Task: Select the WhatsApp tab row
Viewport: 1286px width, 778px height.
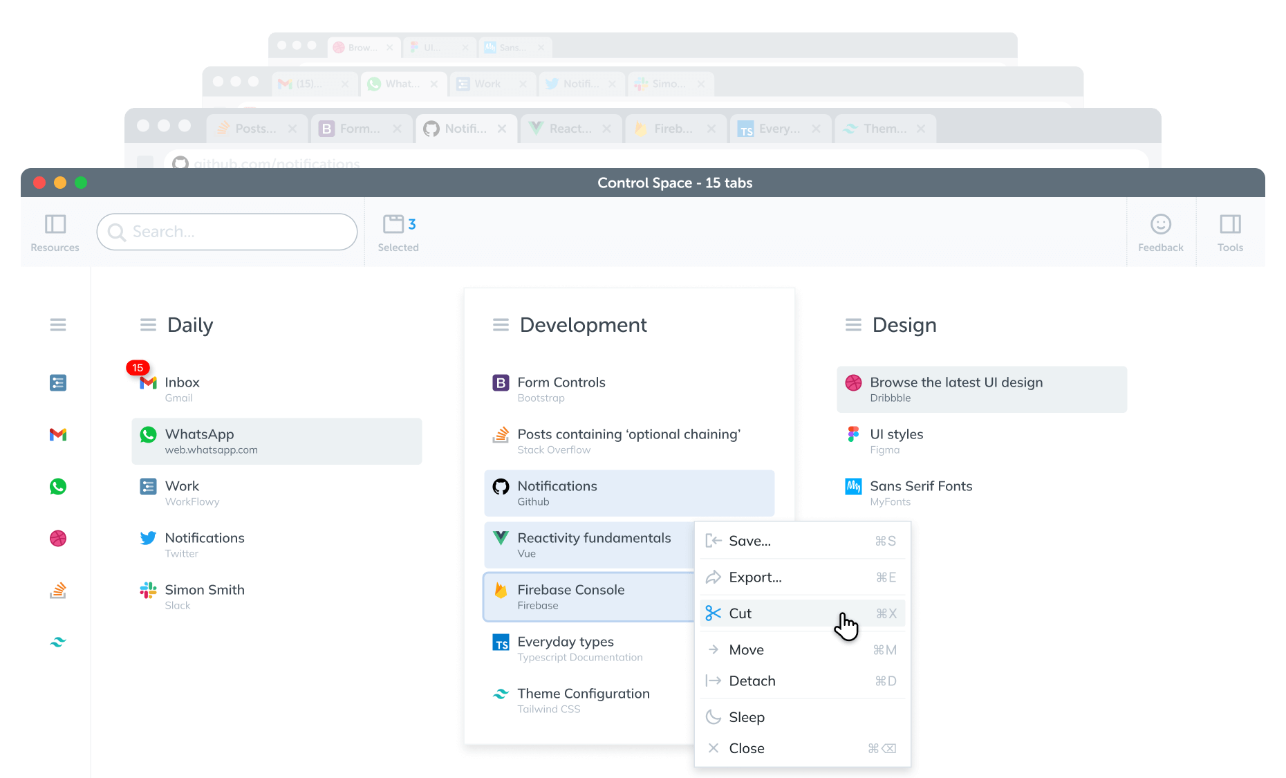Action: 277,441
